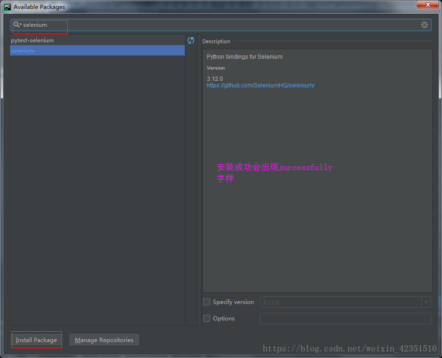Screen dimensions: 442x358
Task: Click the PyCharm icon in title bar
Action: 8,7
